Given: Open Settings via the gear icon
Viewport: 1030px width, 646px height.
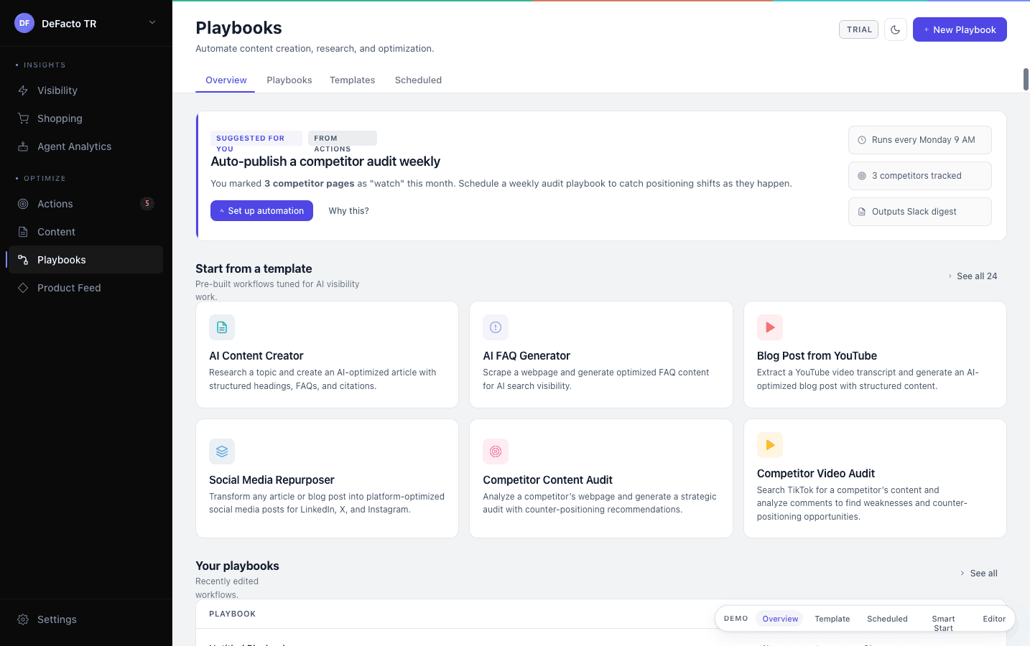Looking at the screenshot, I should 22,619.
